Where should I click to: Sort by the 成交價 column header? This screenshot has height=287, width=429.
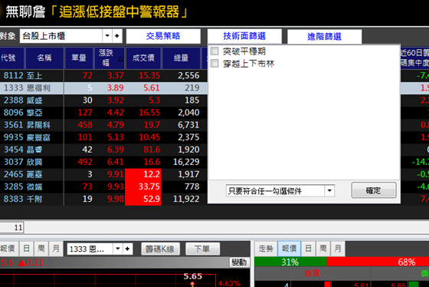pyautogui.click(x=143, y=58)
